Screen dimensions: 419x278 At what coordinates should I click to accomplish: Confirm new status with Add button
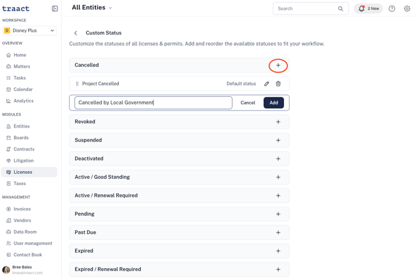coord(274,102)
